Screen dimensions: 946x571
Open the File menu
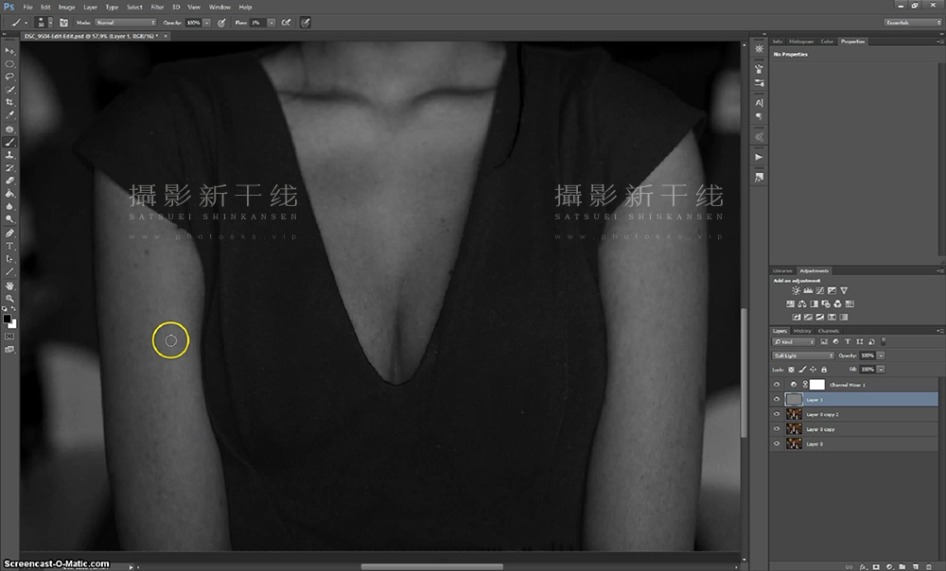coord(27,8)
